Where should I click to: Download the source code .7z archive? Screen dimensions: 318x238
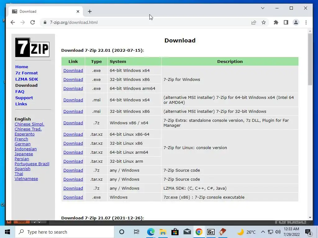[x=73, y=170]
